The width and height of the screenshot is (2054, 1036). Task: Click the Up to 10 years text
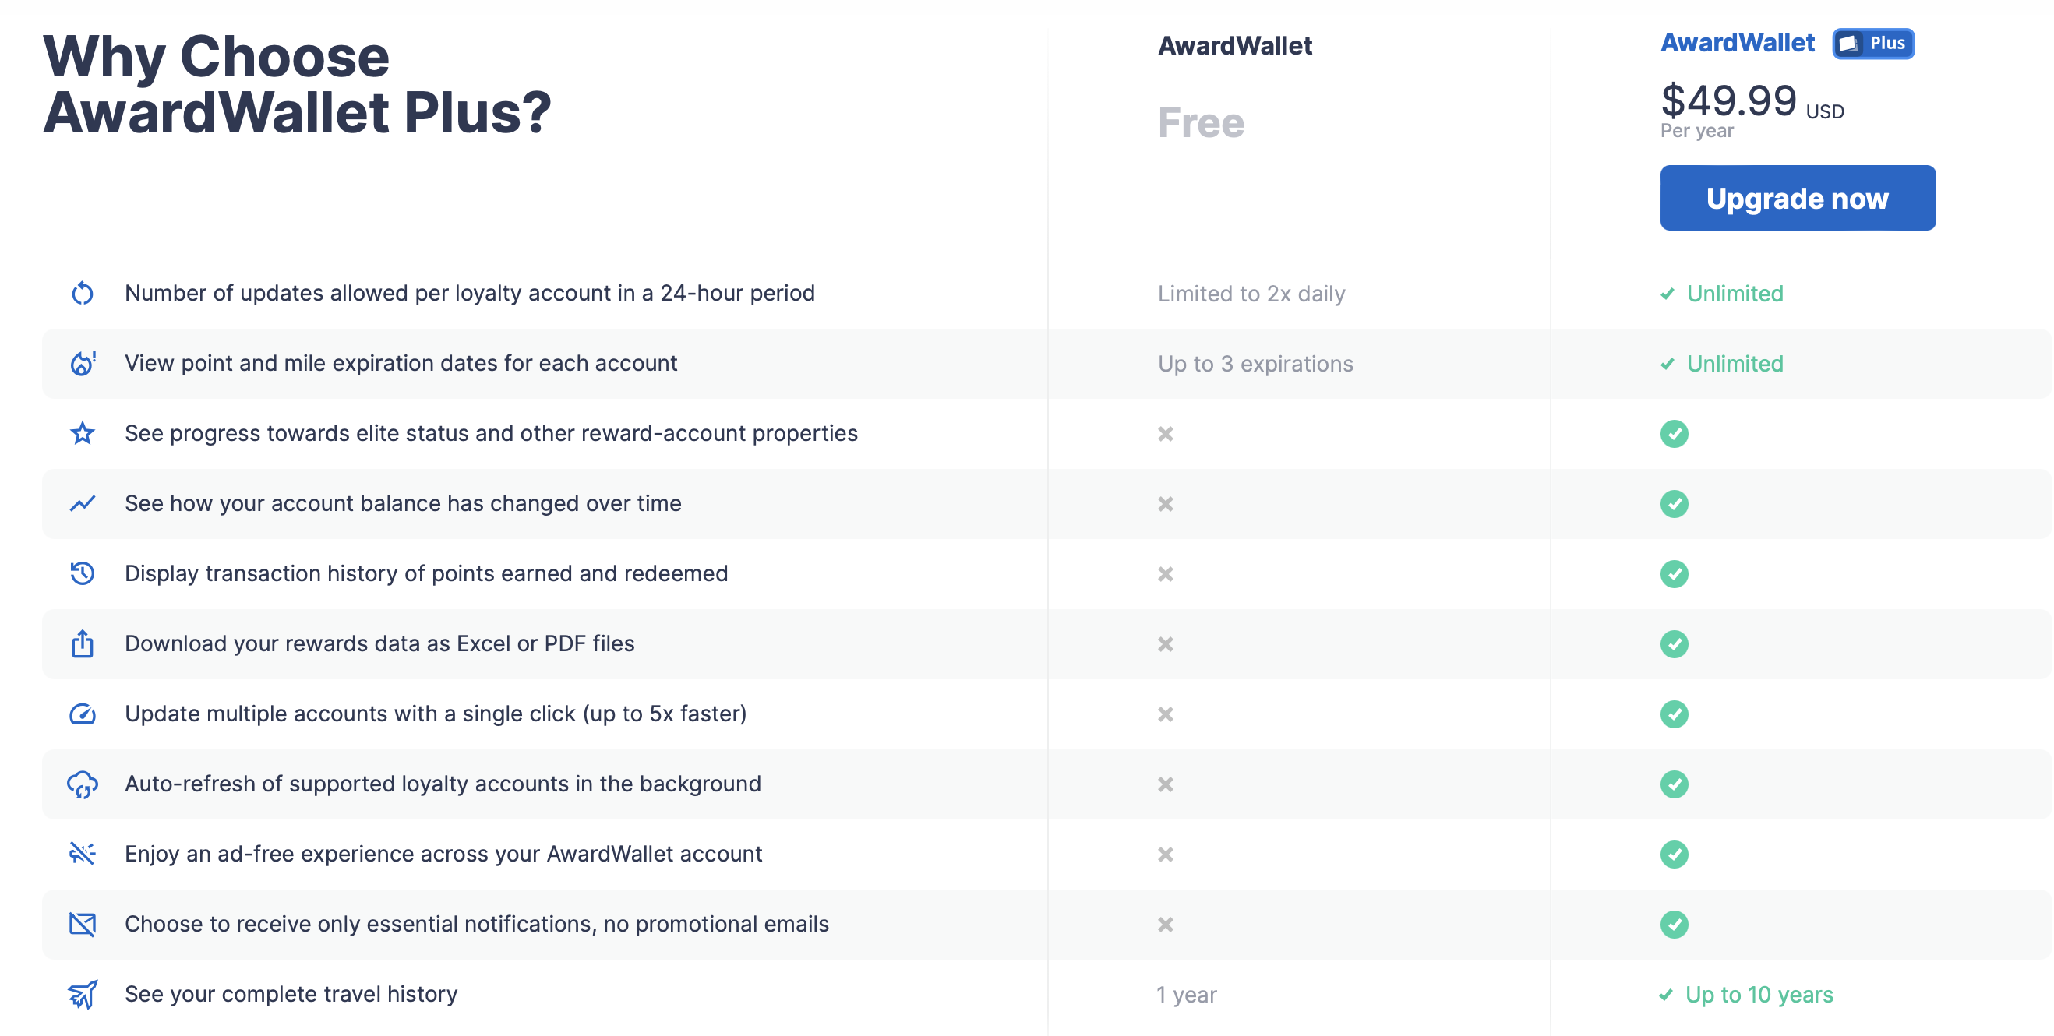click(x=1758, y=995)
